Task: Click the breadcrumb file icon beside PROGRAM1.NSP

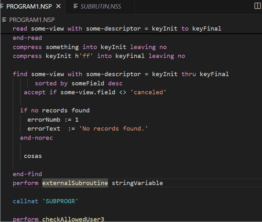Action: (x=4, y=20)
